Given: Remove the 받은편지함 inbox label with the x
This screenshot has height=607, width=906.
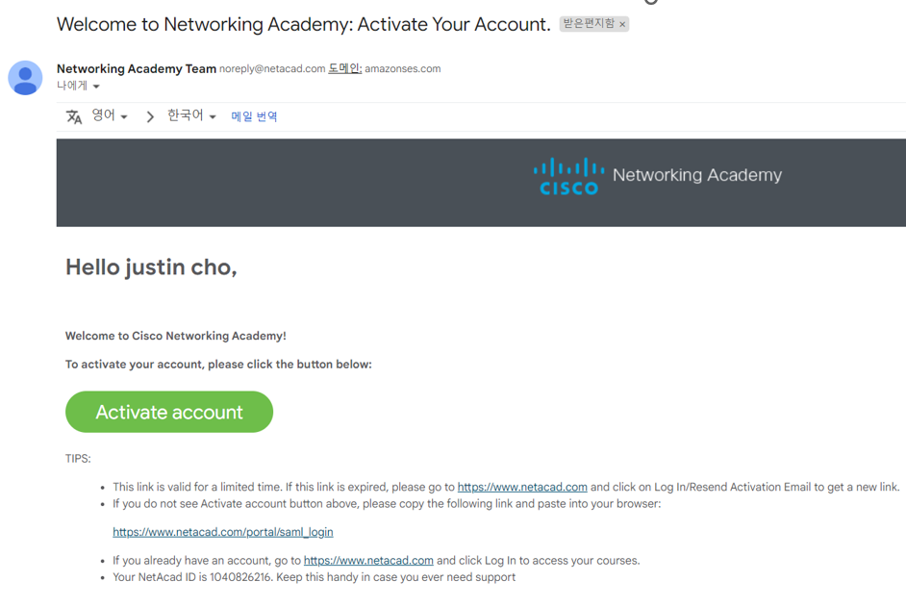Looking at the screenshot, I should pos(622,24).
